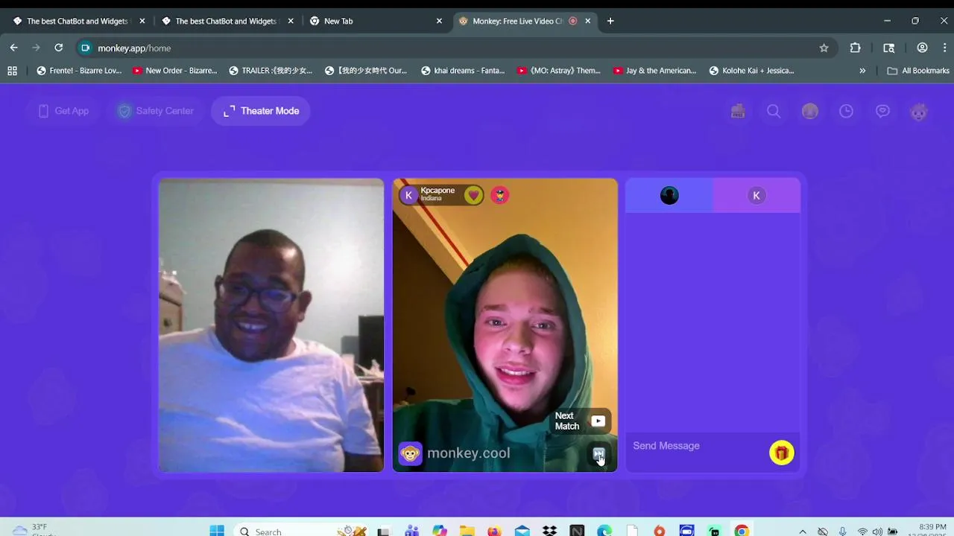Expand the bookmarks overflow chevron
Image resolution: width=954 pixels, height=536 pixels.
point(862,71)
